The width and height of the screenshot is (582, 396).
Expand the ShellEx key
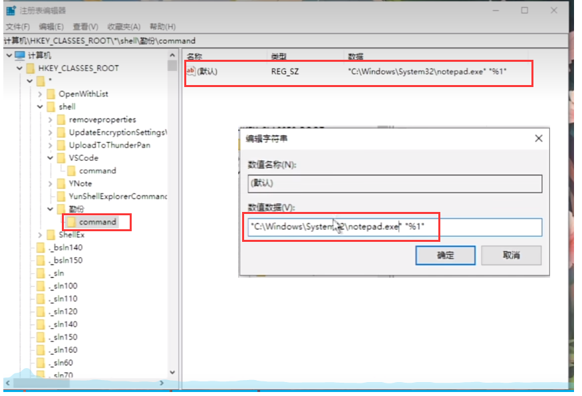tap(40, 235)
